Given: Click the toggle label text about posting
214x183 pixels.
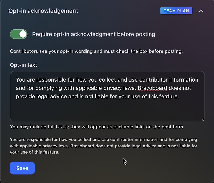Looking at the screenshot, I should (x=94, y=34).
